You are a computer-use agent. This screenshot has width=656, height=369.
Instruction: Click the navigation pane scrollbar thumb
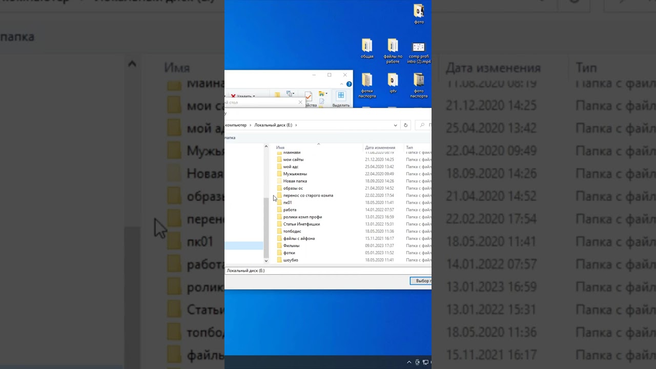(266, 228)
